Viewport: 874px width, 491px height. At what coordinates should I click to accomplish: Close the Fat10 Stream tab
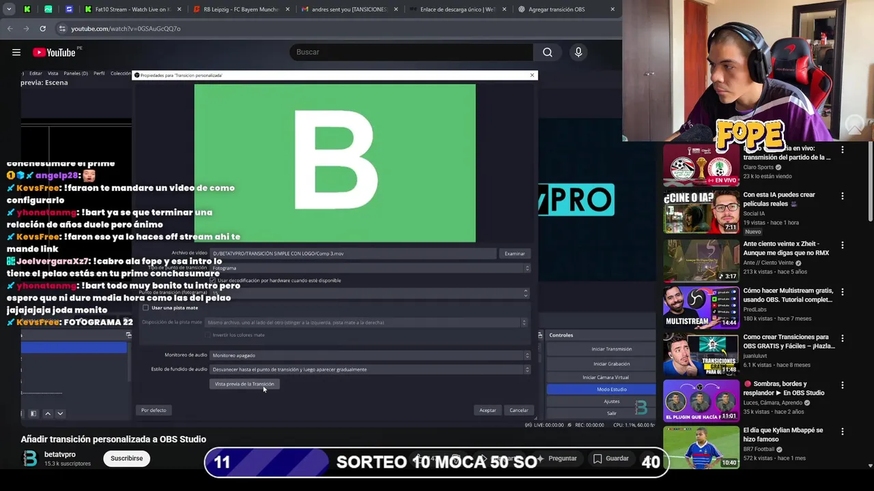[x=180, y=10]
